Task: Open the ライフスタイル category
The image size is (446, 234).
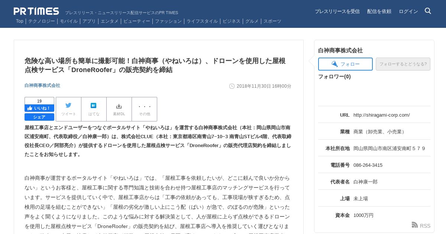Action: click(x=202, y=21)
